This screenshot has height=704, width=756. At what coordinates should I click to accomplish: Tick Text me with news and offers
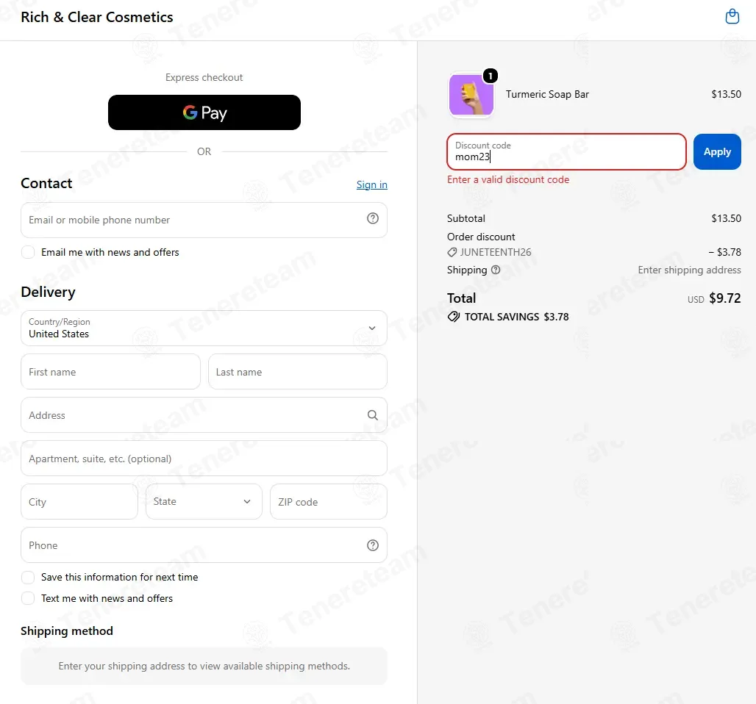click(28, 598)
